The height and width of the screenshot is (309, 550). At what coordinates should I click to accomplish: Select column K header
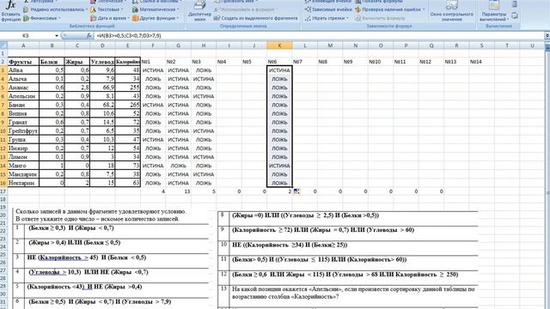pos(279,45)
